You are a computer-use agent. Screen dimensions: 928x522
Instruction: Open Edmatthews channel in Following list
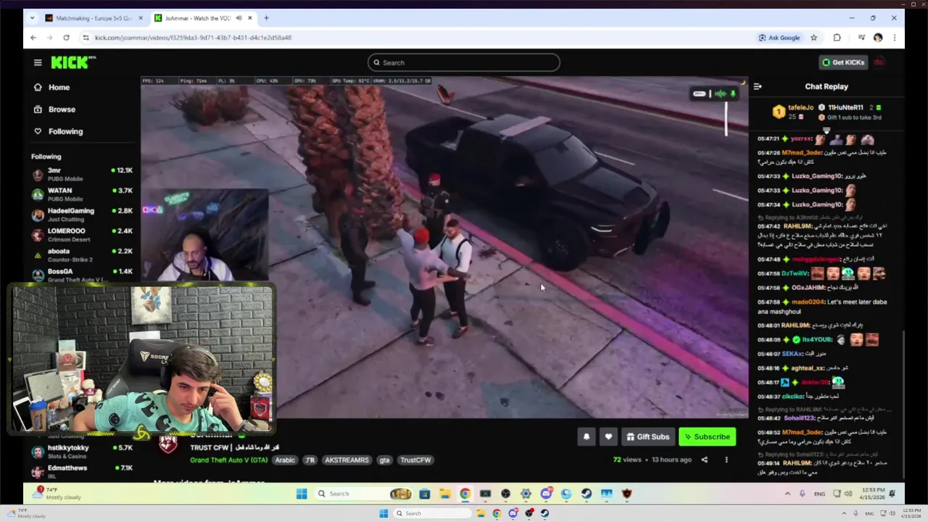point(82,471)
